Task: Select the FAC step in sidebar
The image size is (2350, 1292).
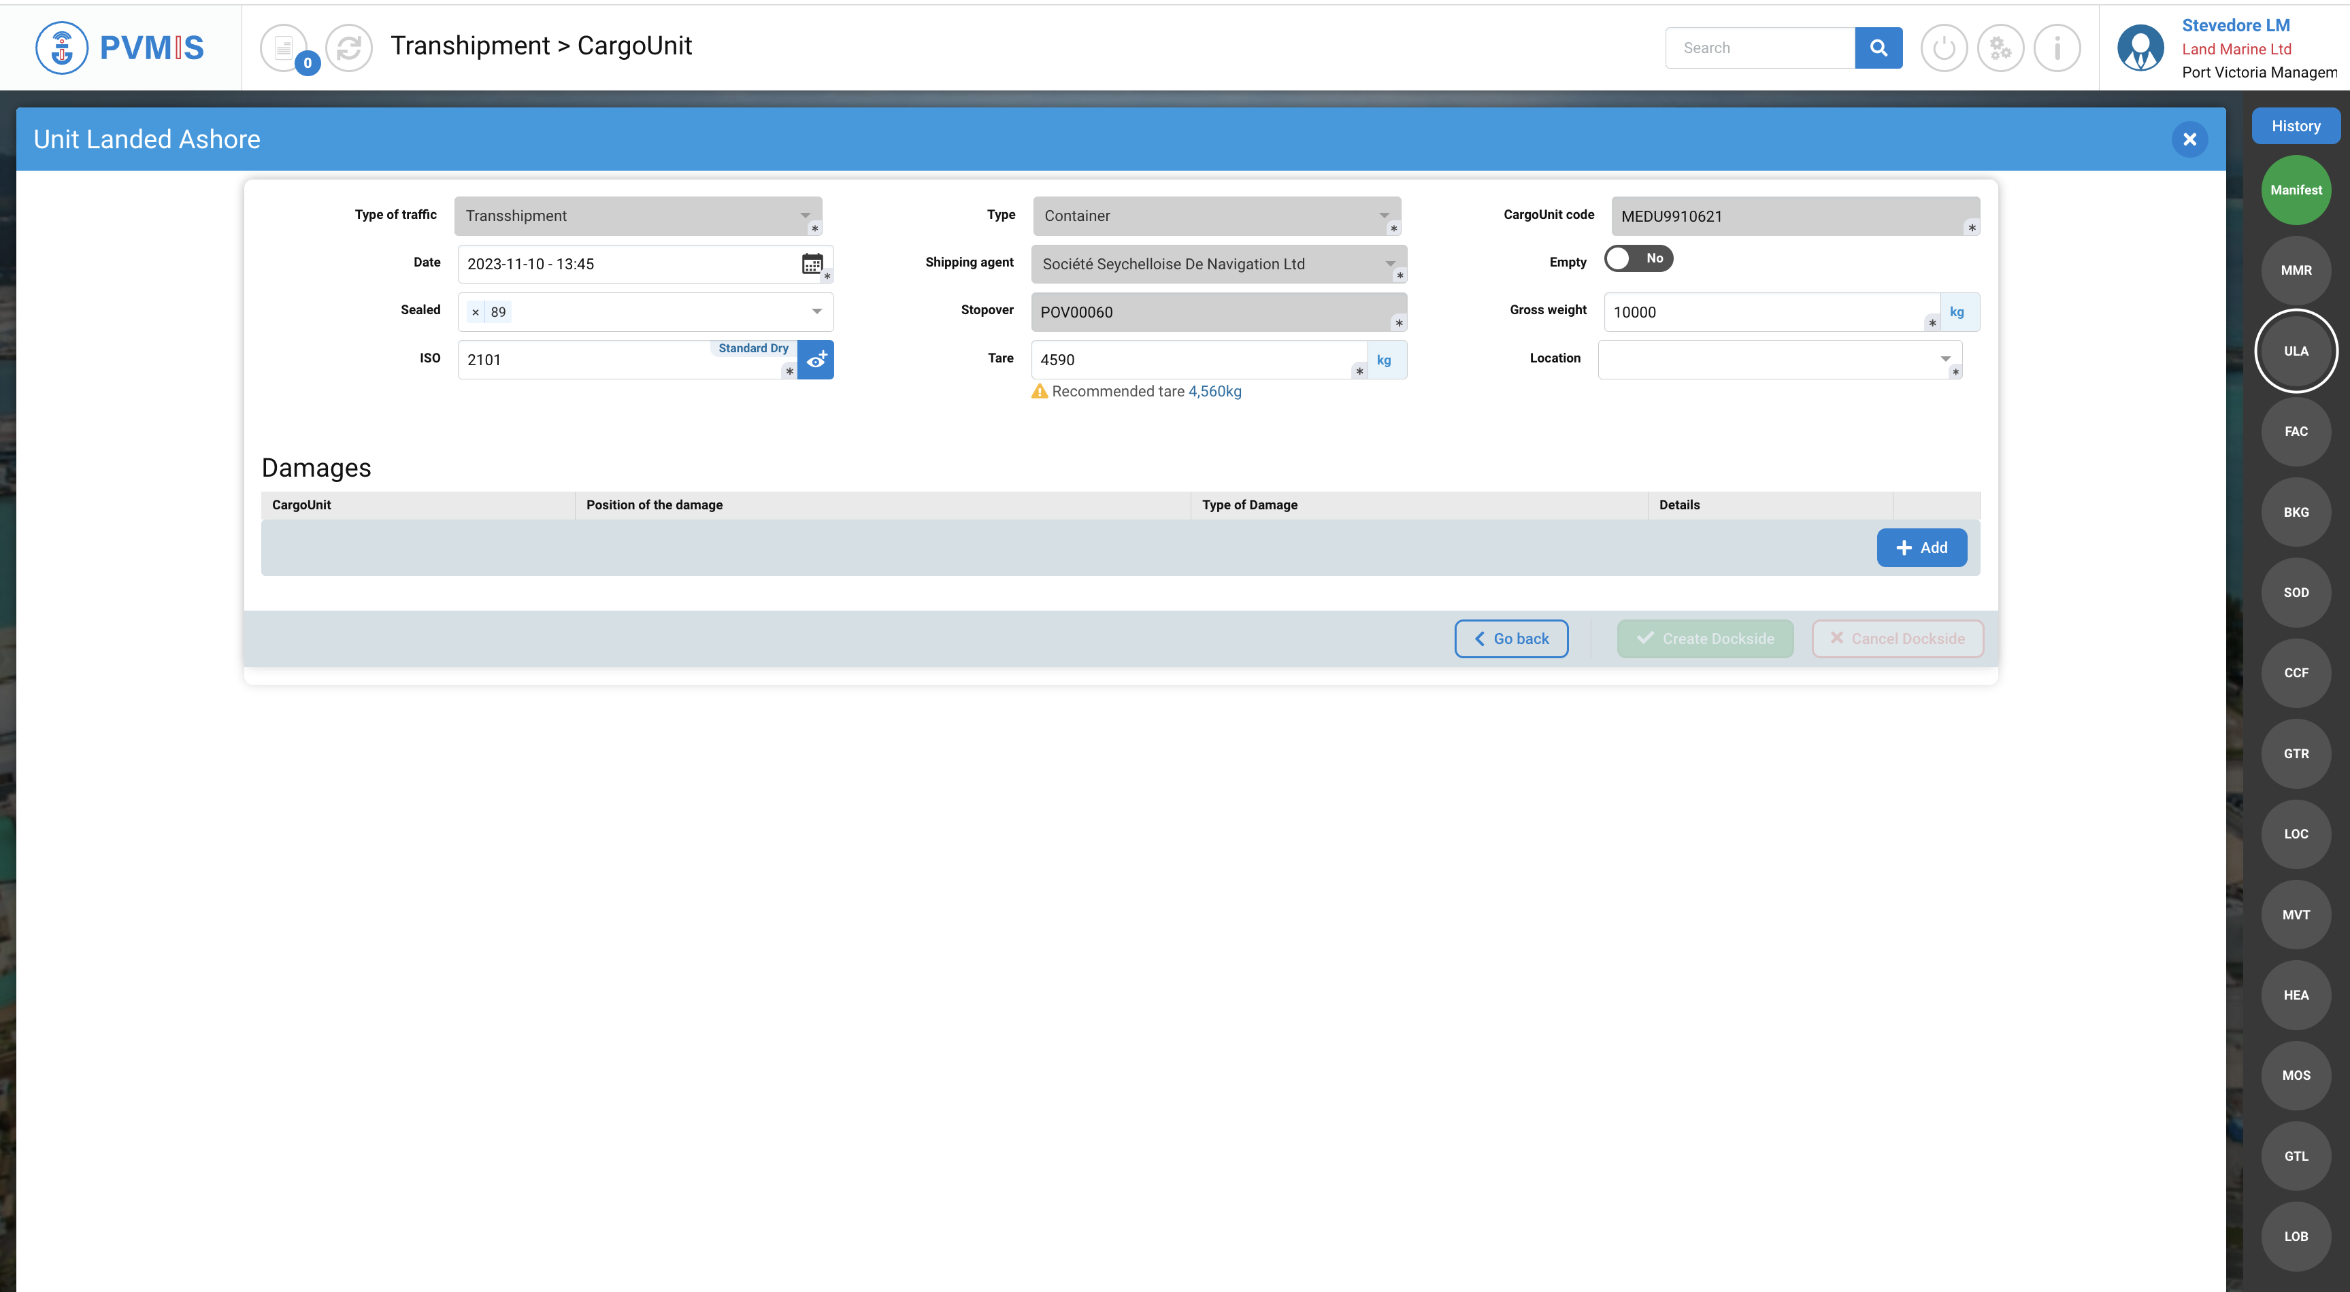Action: click(2296, 431)
